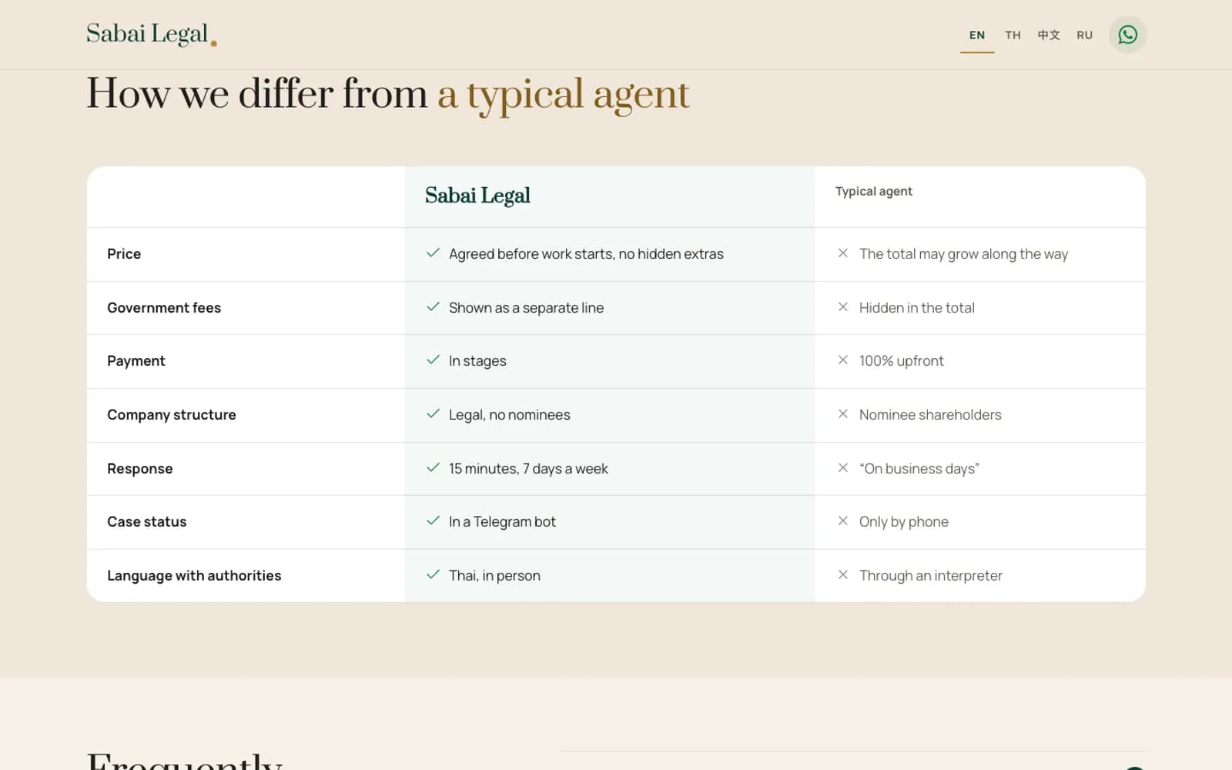Open WhatsApp chat icon in header
The width and height of the screenshot is (1232, 770).
[x=1127, y=35]
